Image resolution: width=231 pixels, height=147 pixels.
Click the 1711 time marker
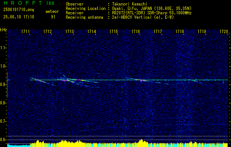[25, 32]
